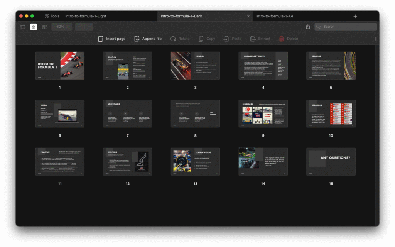Expand the overflow menu at toolbar's right edge
The height and width of the screenshot is (247, 395).
376,39
